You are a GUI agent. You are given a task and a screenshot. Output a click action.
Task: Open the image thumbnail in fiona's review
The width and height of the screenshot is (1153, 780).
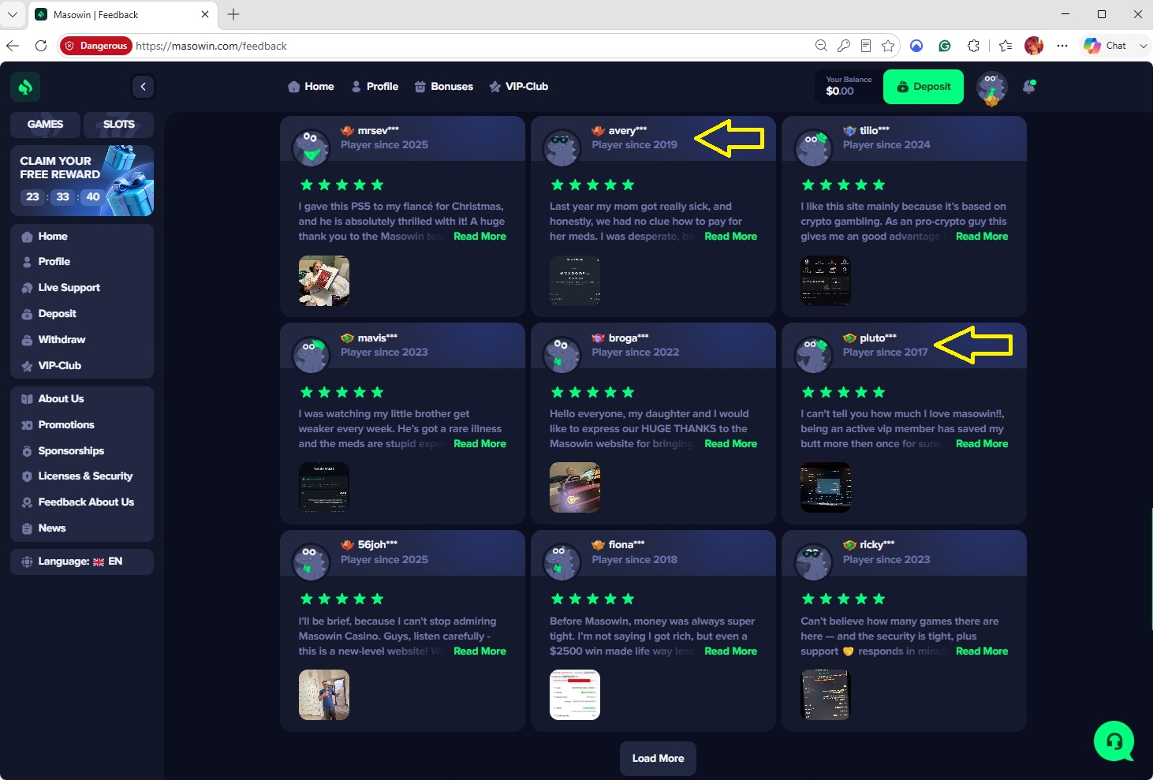point(575,695)
